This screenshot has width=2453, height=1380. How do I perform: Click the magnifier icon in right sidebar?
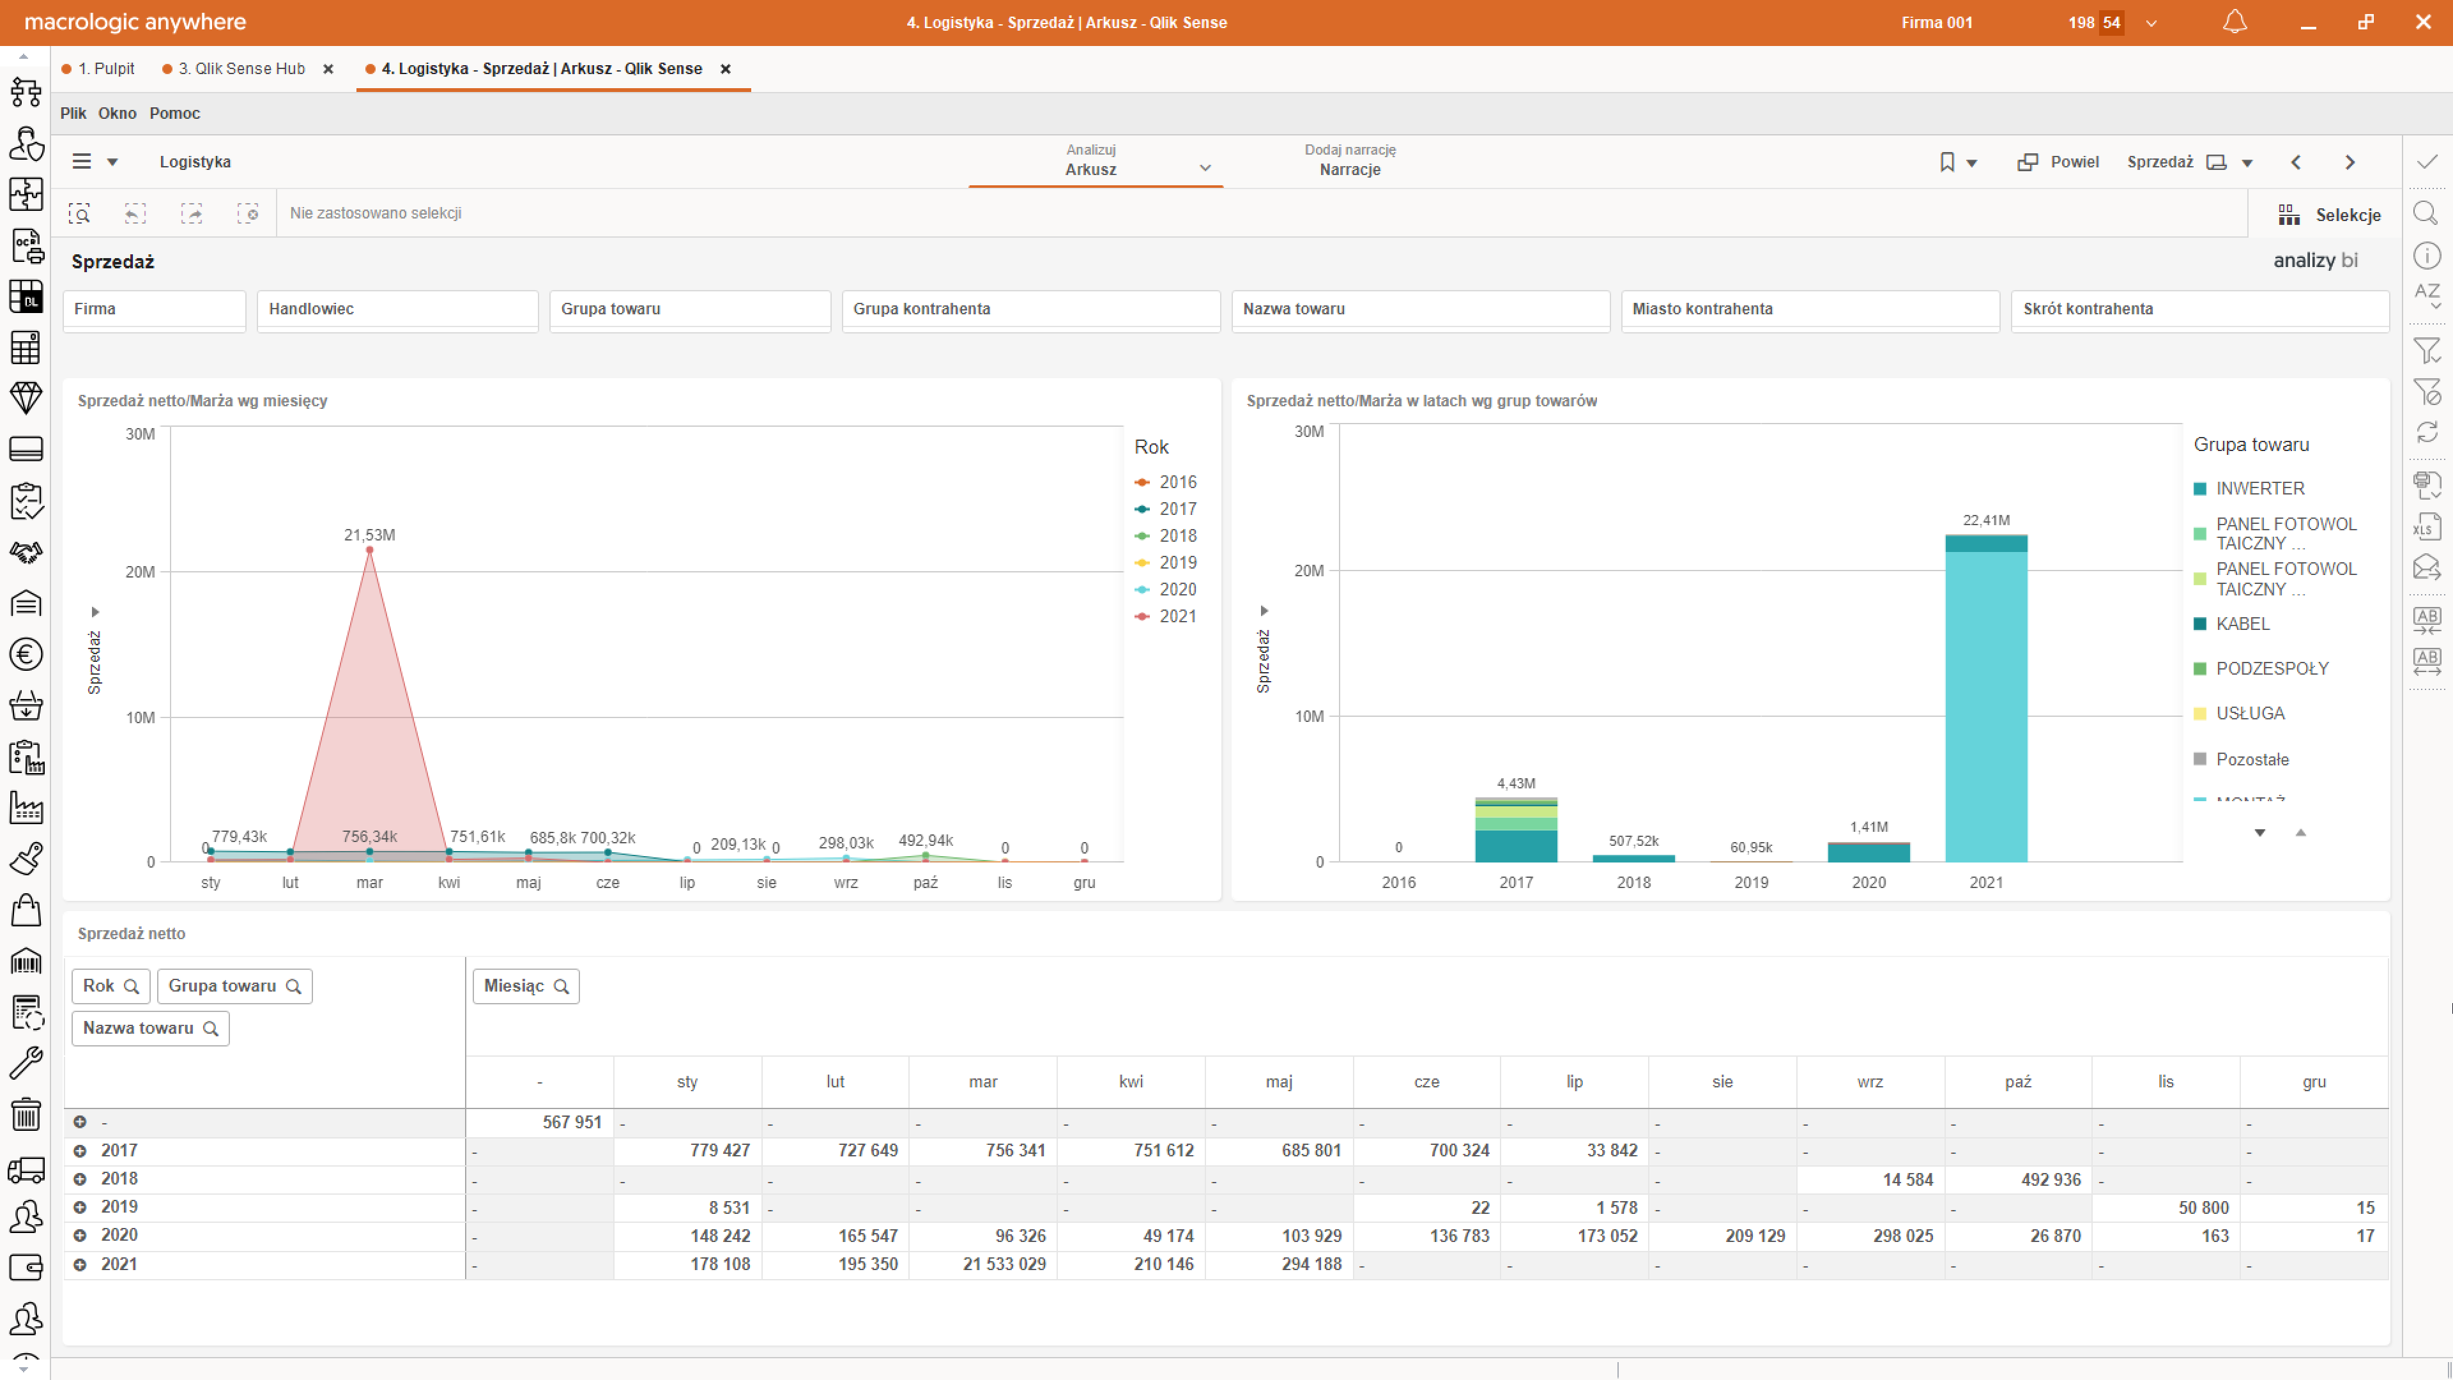pos(2426,213)
